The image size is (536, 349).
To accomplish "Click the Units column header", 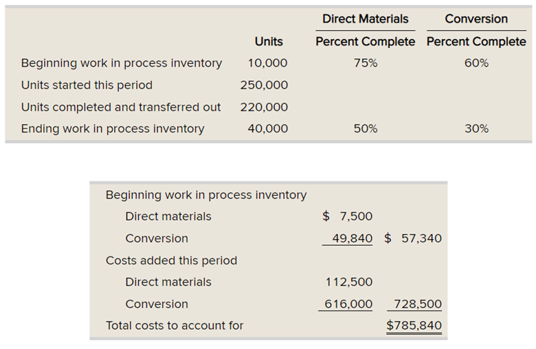I will 268,41.
